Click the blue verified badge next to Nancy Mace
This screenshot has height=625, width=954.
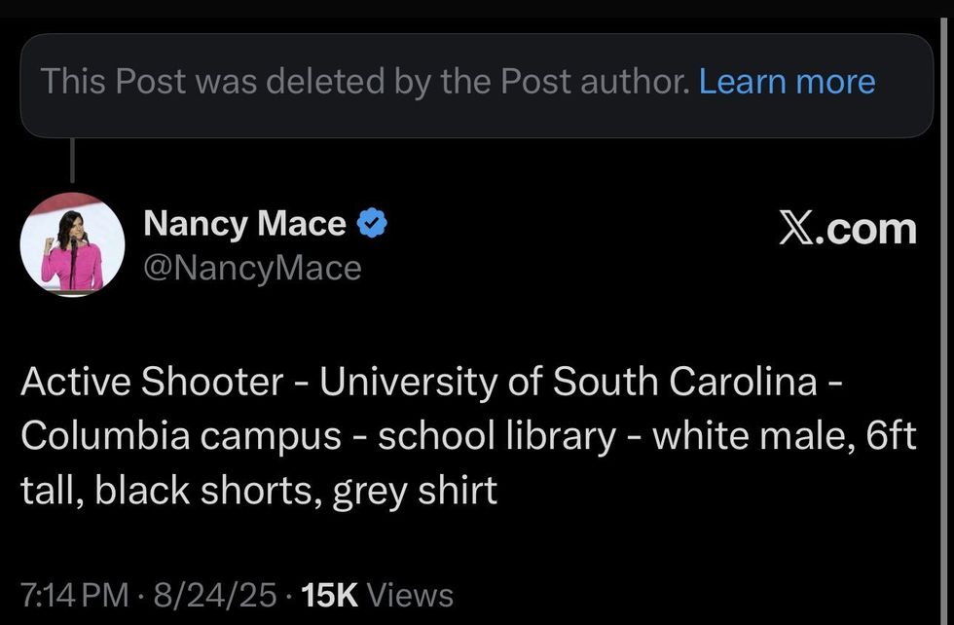coord(373,225)
